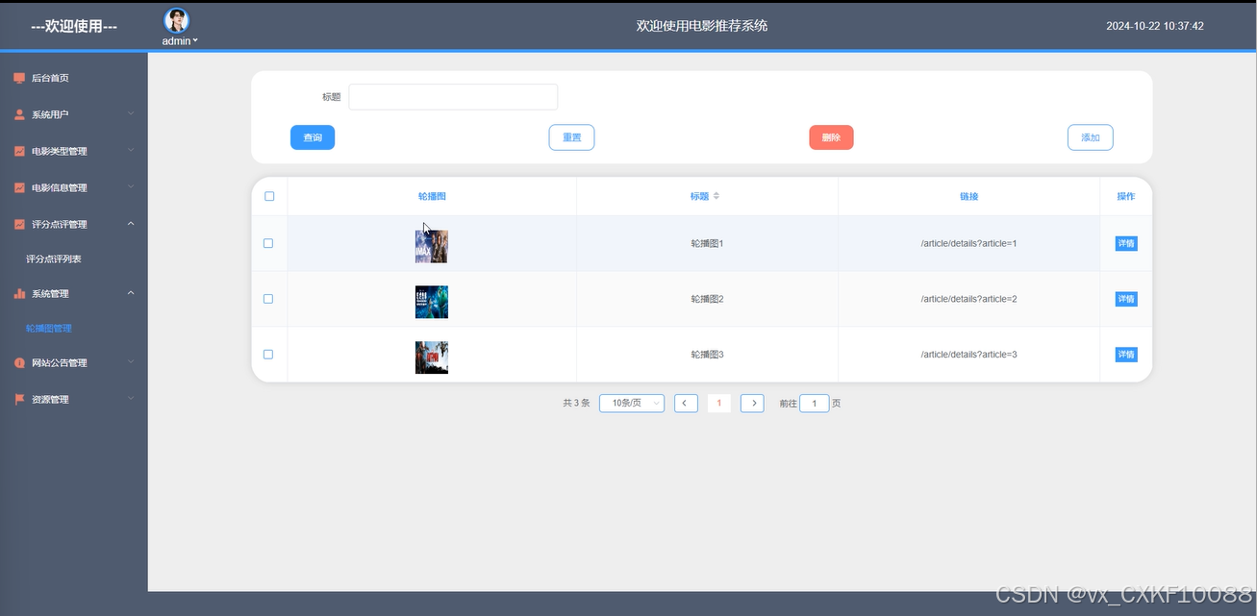Click link text /article/details?article=3
The width and height of the screenshot is (1257, 616).
[x=968, y=355]
